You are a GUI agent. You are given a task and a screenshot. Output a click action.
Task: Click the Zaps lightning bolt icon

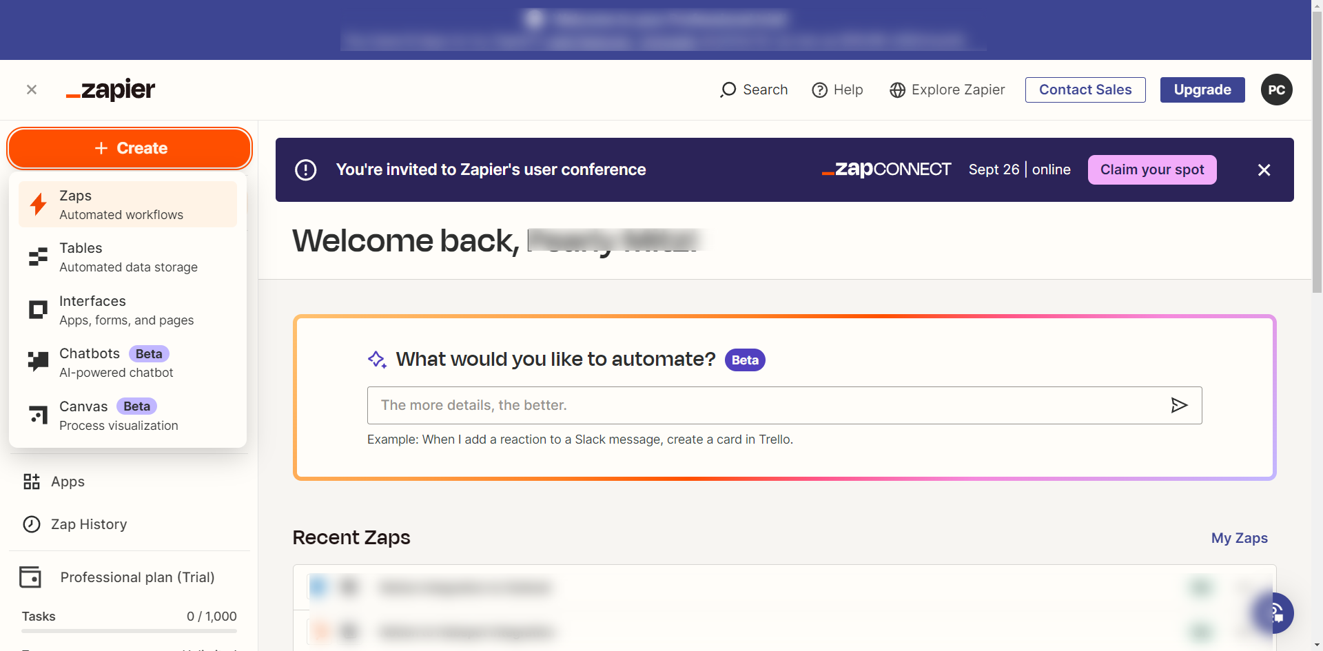[39, 205]
